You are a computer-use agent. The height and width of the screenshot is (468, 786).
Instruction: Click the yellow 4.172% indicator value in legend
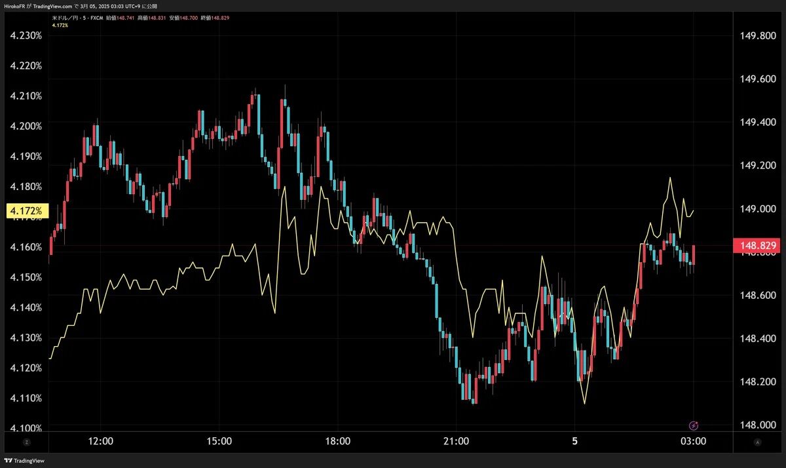60,26
